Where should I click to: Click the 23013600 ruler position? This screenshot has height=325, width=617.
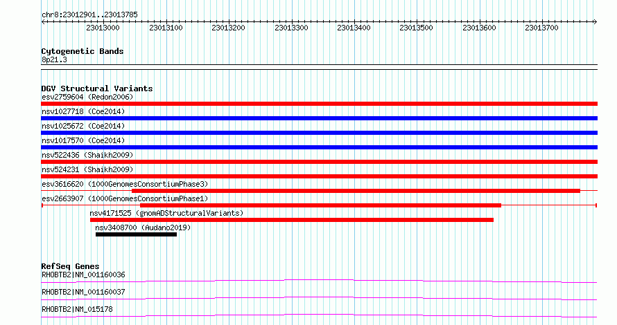[479, 28]
